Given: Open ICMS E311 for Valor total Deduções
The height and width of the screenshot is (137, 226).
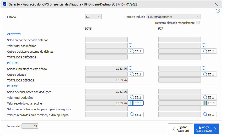Looking at the screenshot, I should pos(136,97).
